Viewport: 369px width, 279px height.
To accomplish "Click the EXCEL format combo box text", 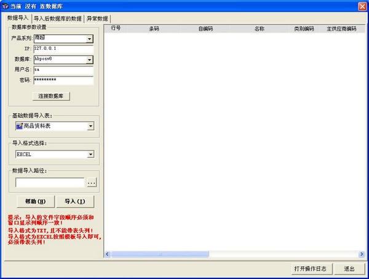I will click(24, 154).
